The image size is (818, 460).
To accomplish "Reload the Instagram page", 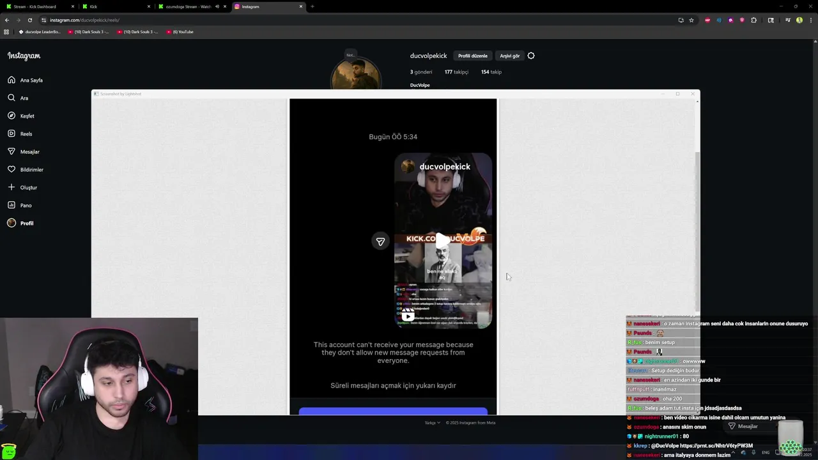I will point(29,20).
